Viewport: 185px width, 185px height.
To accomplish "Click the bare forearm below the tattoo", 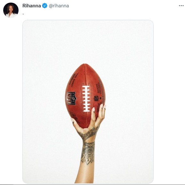I will (85, 174).
